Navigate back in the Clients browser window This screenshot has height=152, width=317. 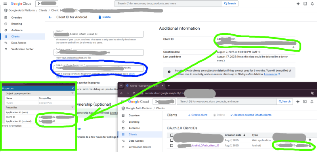(x=122, y=93)
